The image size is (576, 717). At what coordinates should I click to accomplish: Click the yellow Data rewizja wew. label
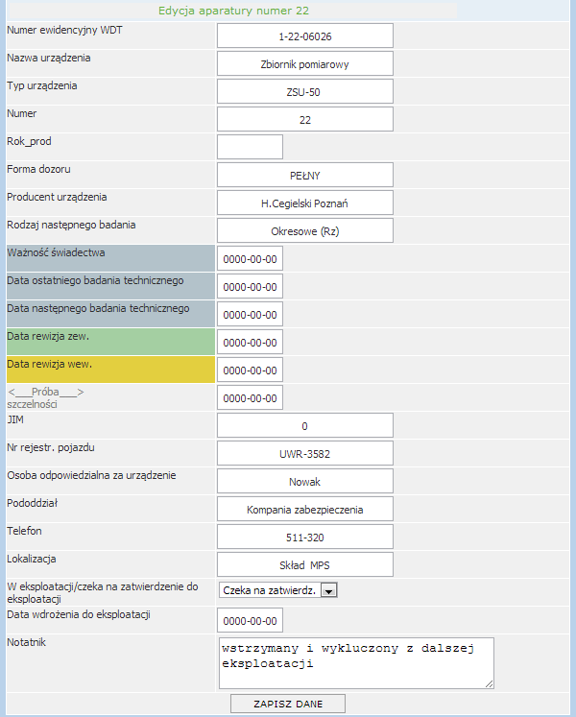(110, 370)
